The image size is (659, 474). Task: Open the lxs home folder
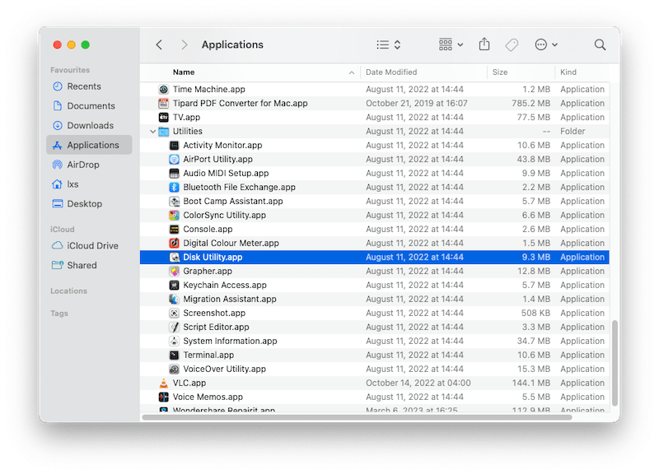(89, 184)
